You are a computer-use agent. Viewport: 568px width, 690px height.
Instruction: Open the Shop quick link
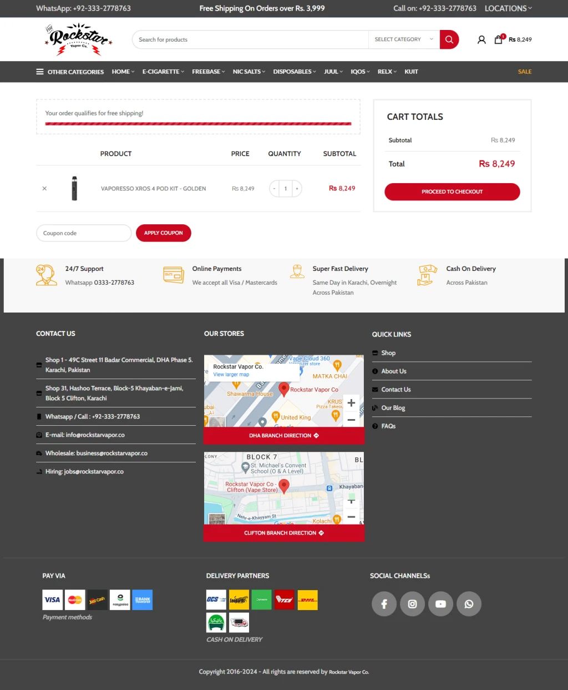click(388, 353)
